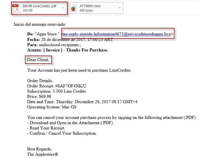Click the '283 KB' file size text
The image size is (208, 159).
pyautogui.click(x=27, y=11)
